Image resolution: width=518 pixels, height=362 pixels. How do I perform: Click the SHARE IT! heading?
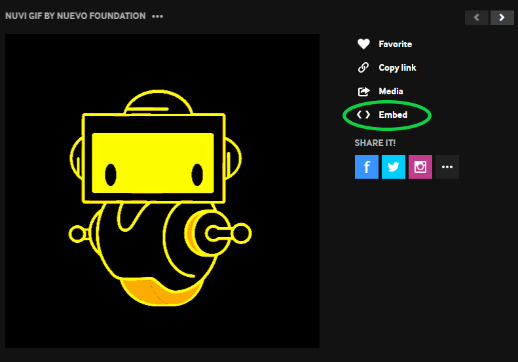click(x=375, y=142)
